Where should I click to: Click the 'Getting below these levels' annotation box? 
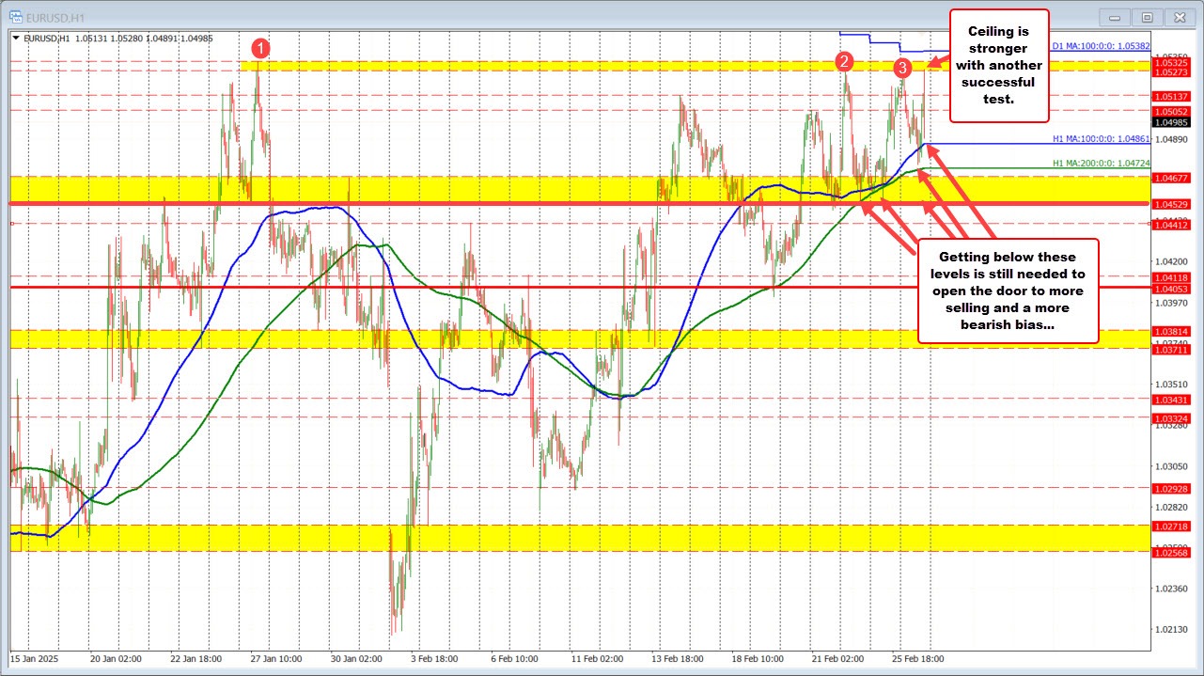(x=1008, y=291)
